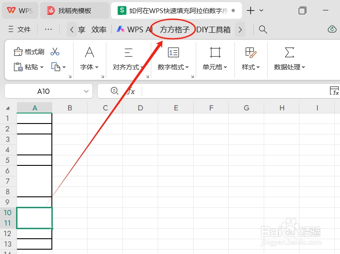340x254 pixels.
Task: Expand the 粘贴 dropdown arrow
Action: (x=42, y=67)
